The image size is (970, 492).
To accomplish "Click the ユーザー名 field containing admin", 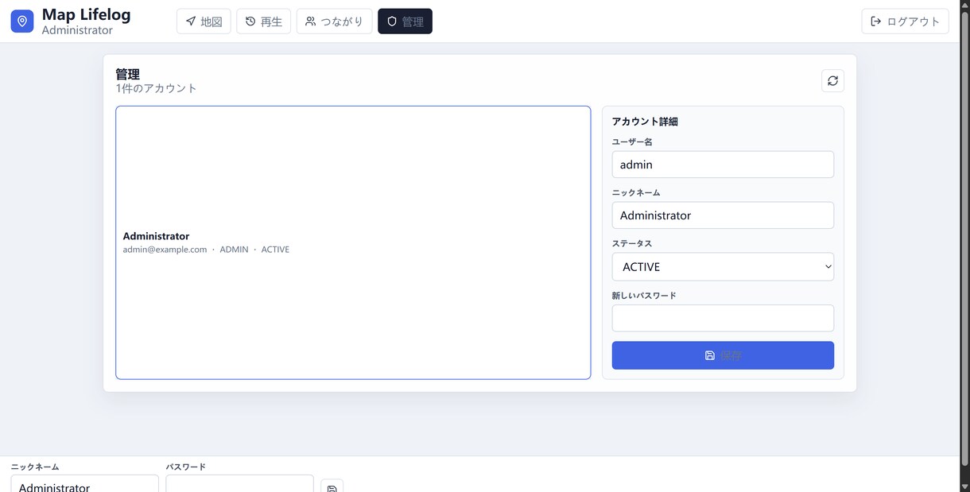I will coord(723,165).
